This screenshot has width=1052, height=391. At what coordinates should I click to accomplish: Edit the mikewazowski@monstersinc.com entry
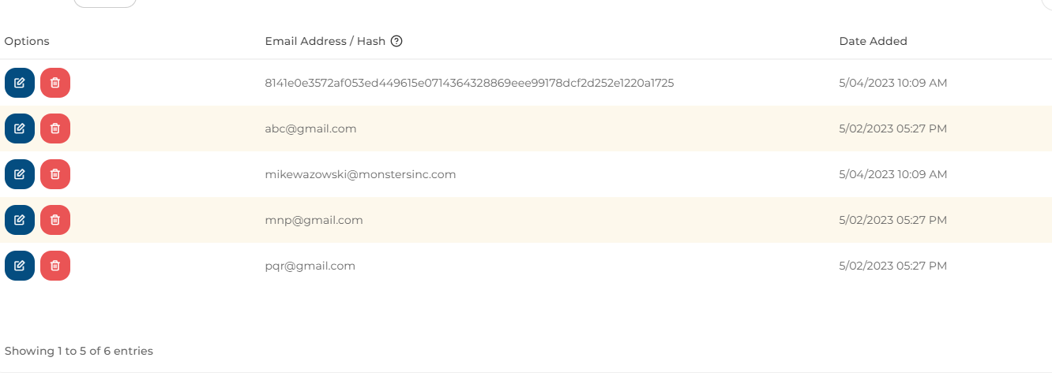tap(20, 174)
